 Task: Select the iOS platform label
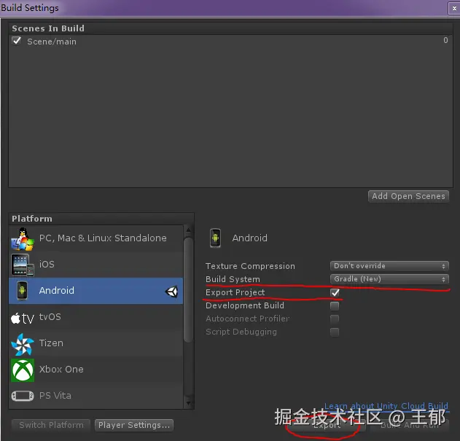[47, 265]
